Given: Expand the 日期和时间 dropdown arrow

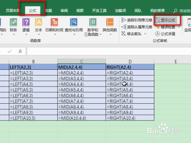Looking at the screenshot, I should 55,34.
